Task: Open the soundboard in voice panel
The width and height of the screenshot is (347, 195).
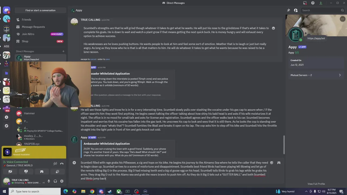Action: pos(57,171)
